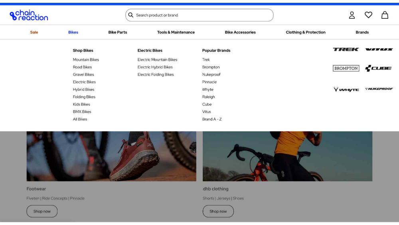Pick the Whyte brand logo
Image resolution: width=399 pixels, height=225 pixels.
pyautogui.click(x=346, y=89)
